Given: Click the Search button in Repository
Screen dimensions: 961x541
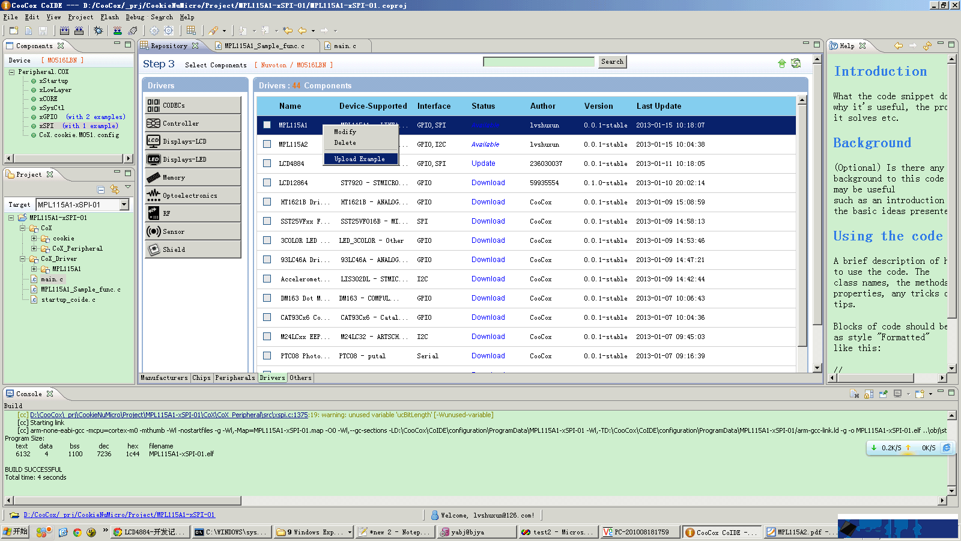Looking at the screenshot, I should pos(612,61).
